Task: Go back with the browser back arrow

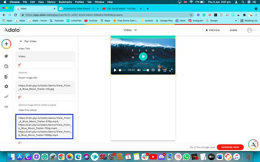Action: point(4,15)
